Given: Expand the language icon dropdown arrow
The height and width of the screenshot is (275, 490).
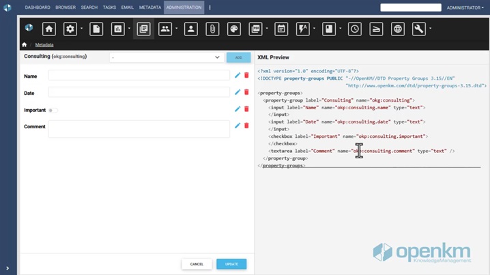Looking at the screenshot, I should click(x=314, y=29).
